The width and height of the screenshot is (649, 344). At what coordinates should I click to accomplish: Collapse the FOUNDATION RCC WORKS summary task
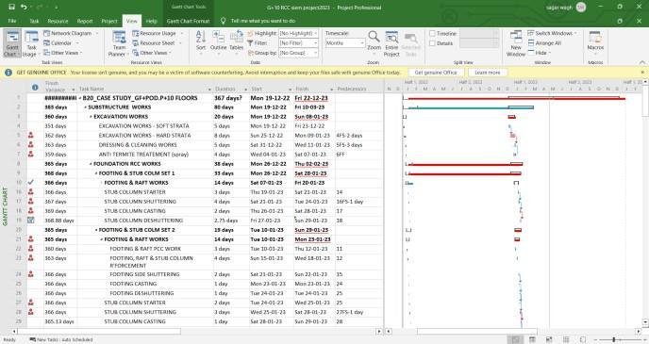coord(92,164)
